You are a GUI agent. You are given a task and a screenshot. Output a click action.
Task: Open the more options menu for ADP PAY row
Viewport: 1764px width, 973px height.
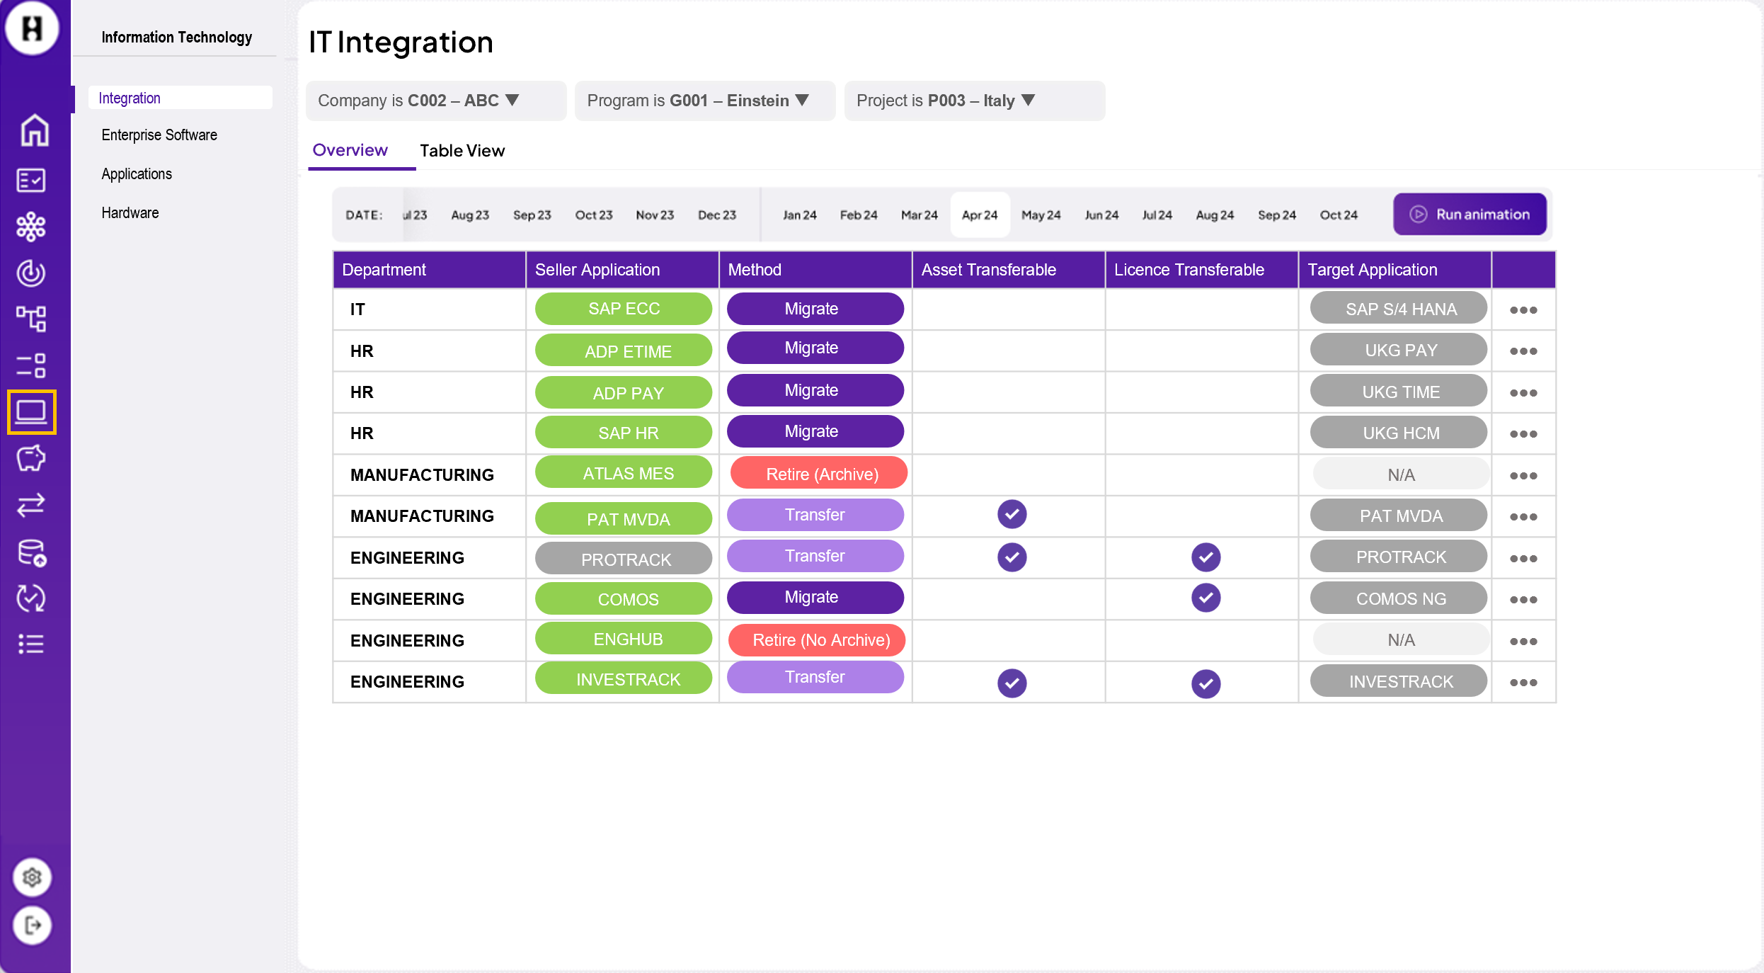tap(1523, 393)
